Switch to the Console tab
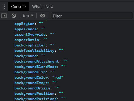134x101 pixels. pos(19,7)
